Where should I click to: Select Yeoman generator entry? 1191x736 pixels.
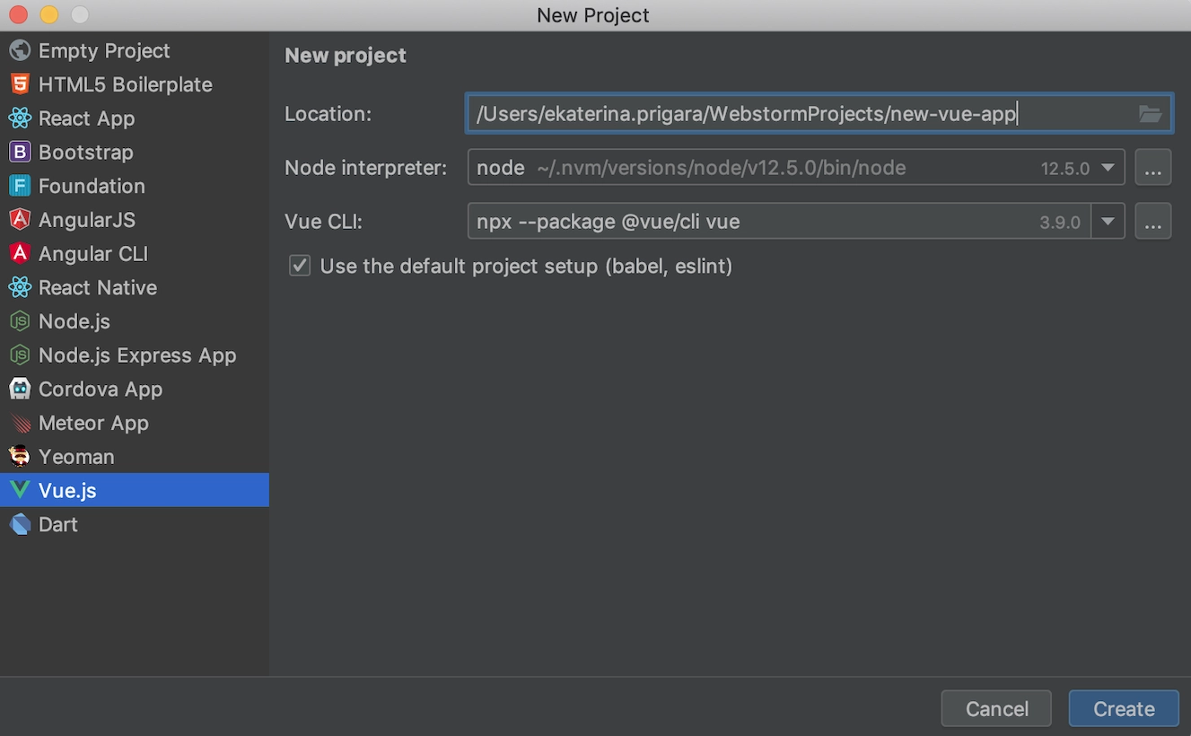click(x=135, y=457)
